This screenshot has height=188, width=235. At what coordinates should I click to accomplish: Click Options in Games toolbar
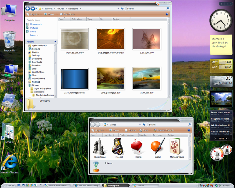pyautogui.click(x=131, y=130)
